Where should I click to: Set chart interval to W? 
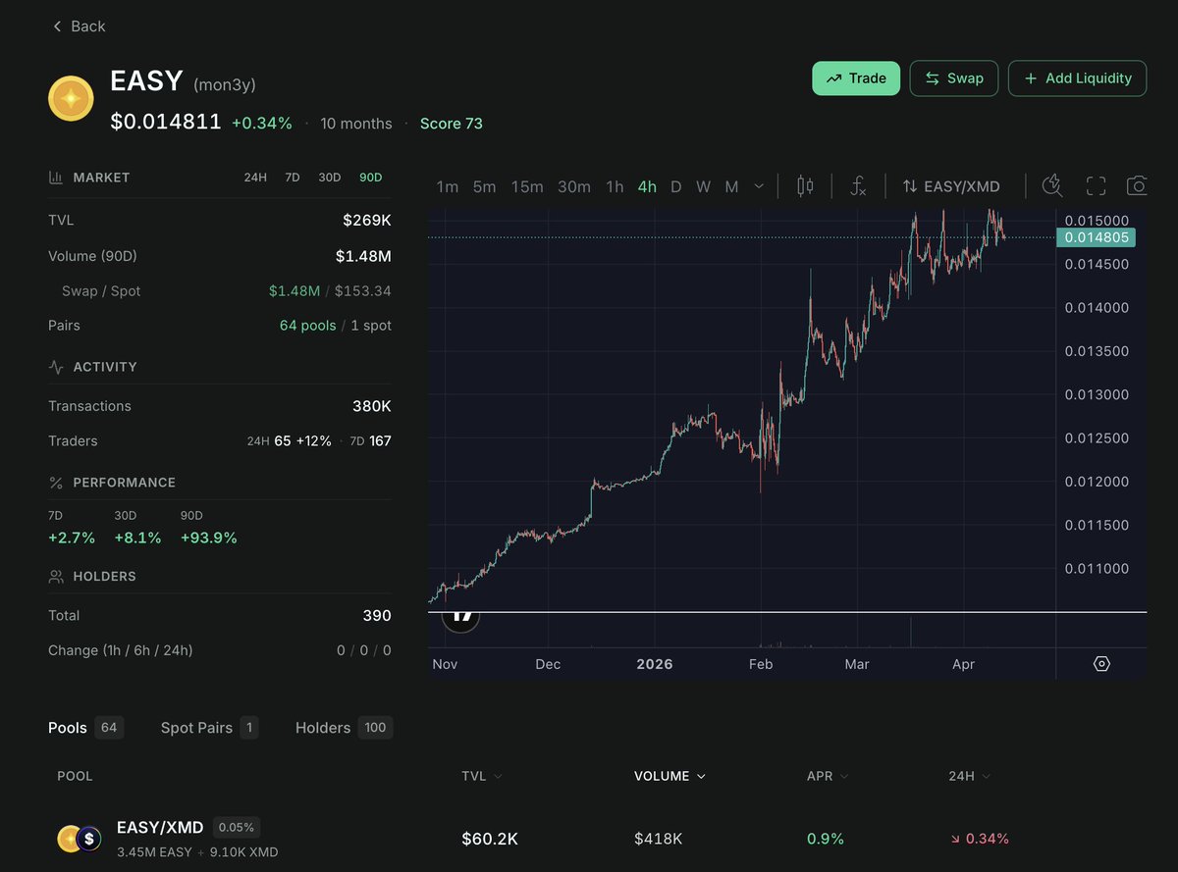coord(703,186)
